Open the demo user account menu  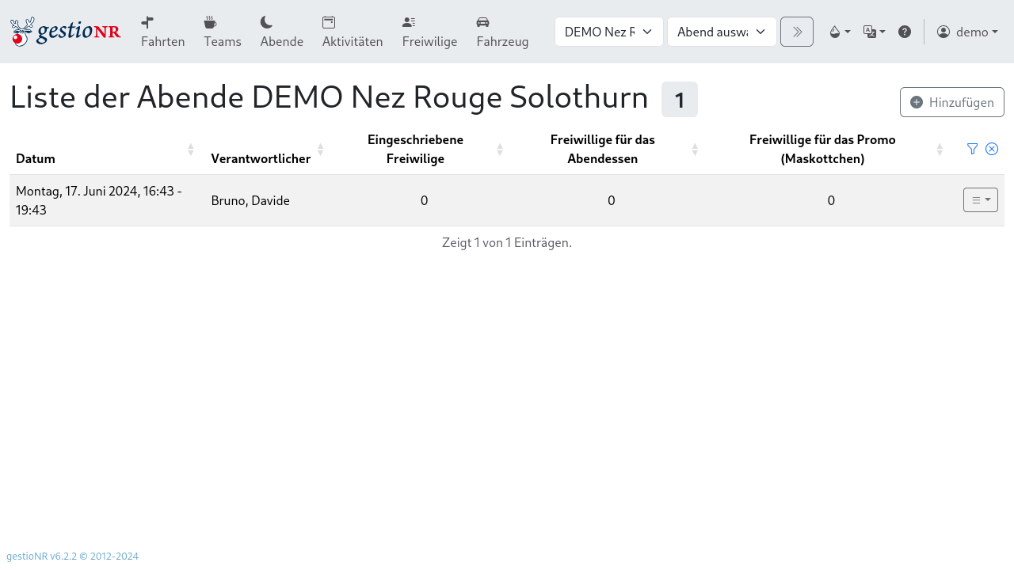tap(966, 32)
